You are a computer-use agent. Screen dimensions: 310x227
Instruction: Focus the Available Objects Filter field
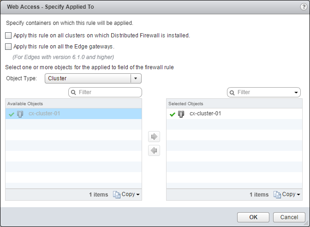(108, 92)
